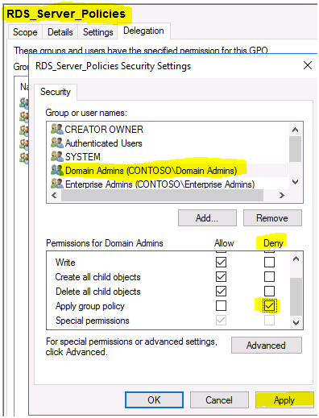Close the Security Settings dialog
This screenshot has height=418, width=319.
(308, 65)
